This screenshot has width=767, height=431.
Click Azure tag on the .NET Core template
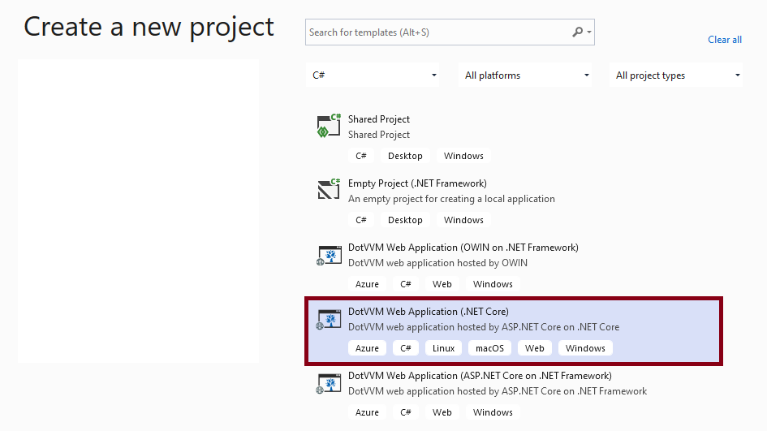coord(367,348)
